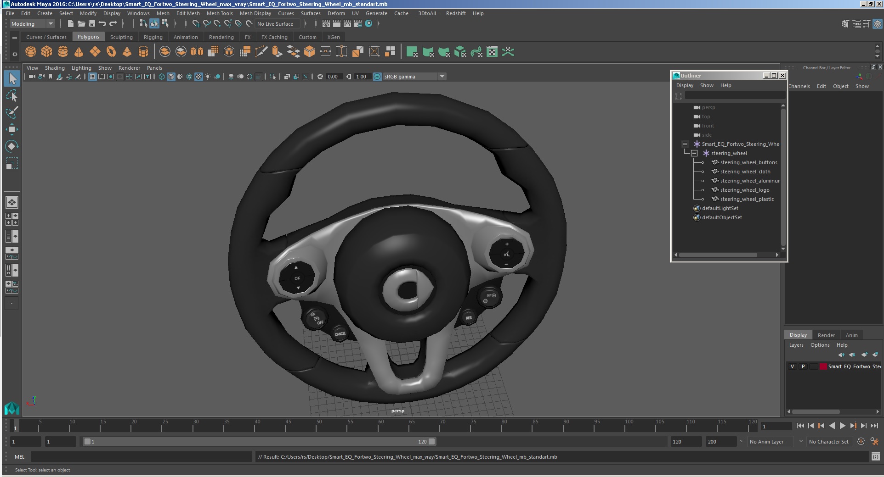The width and height of the screenshot is (884, 477).
Task: Activate the Move tool in the toolbox
Action: pyautogui.click(x=12, y=129)
